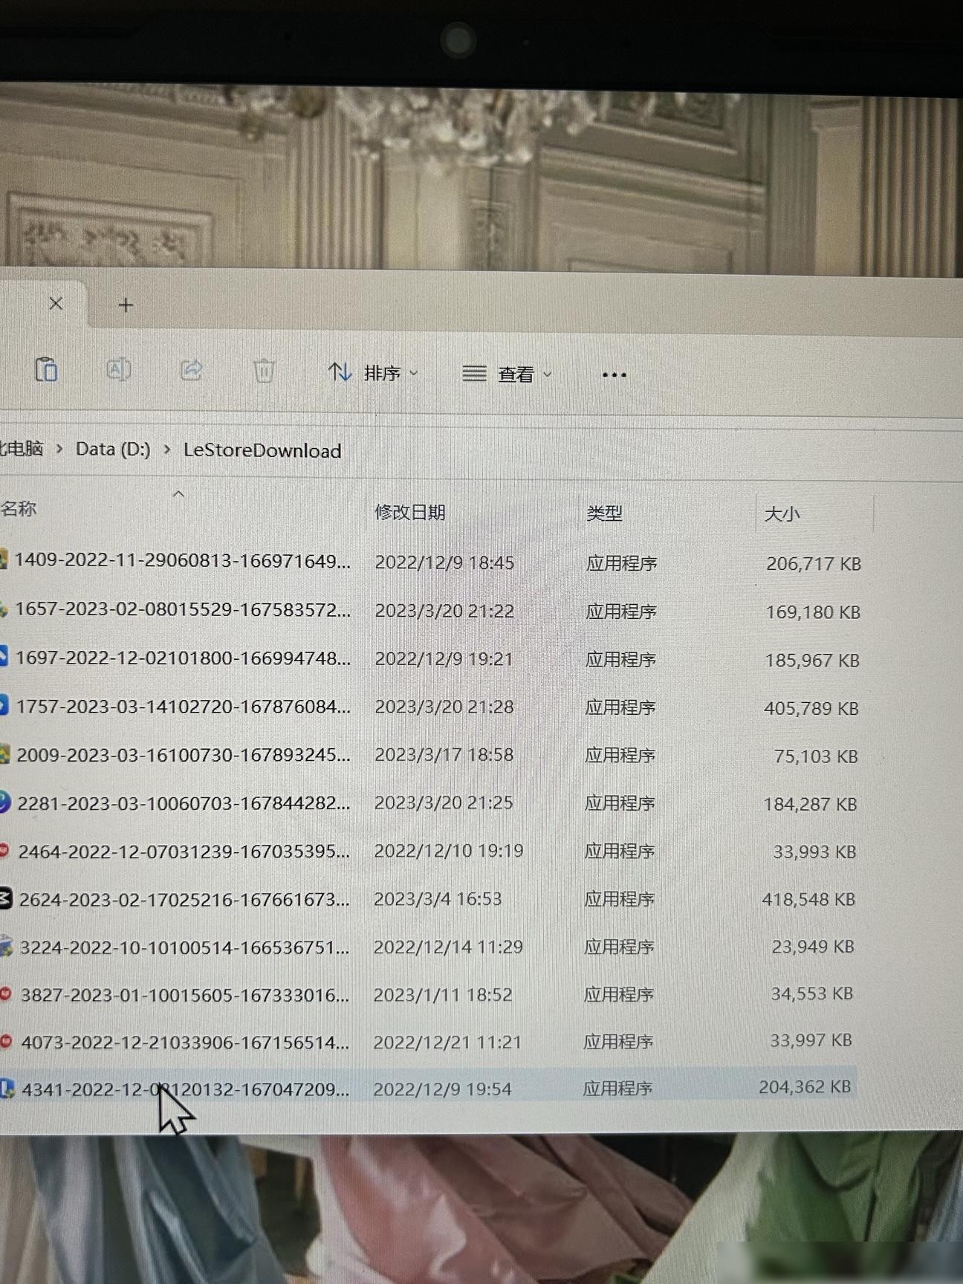Select file 4341-2022-12-08120132
The image size is (963, 1284).
[185, 1089]
